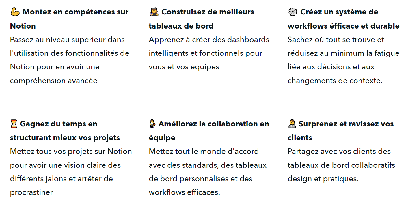Click the heading about workflows éfficace et durable
The width and height of the screenshot is (408, 200).
tap(344, 19)
